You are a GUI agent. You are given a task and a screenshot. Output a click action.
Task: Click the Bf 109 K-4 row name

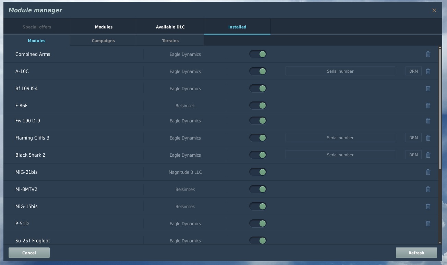pyautogui.click(x=26, y=88)
